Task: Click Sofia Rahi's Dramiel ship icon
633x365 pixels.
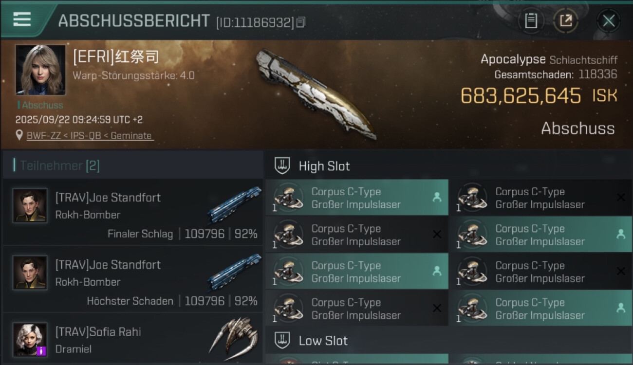Action: tap(234, 336)
